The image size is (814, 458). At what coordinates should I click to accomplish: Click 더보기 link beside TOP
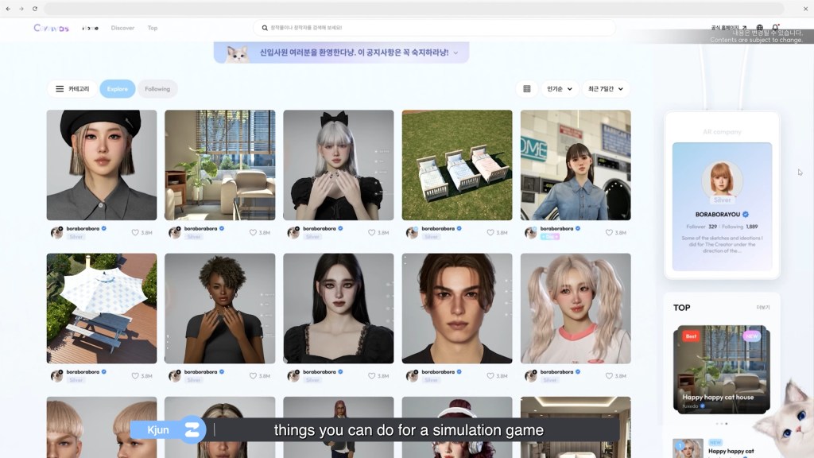point(763,308)
